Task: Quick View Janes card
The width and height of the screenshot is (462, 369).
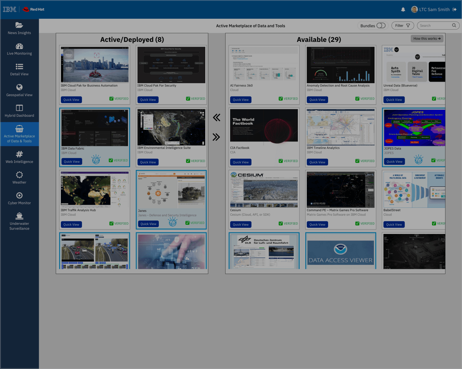Action: pyautogui.click(x=149, y=224)
